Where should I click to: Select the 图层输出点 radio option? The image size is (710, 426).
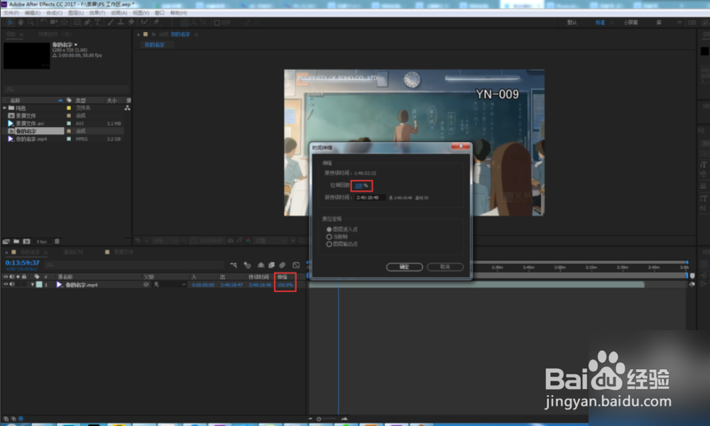329,244
